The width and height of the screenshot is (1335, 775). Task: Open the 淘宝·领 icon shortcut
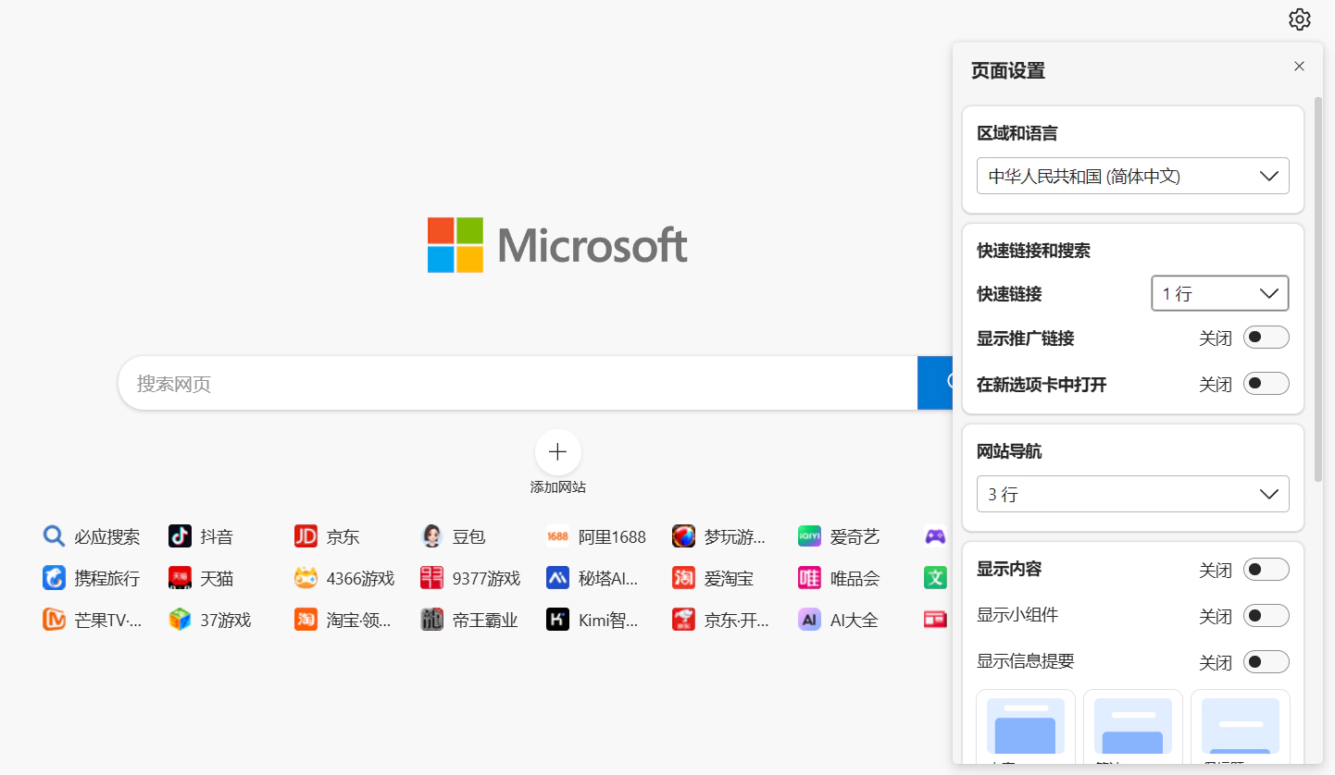pos(306,620)
